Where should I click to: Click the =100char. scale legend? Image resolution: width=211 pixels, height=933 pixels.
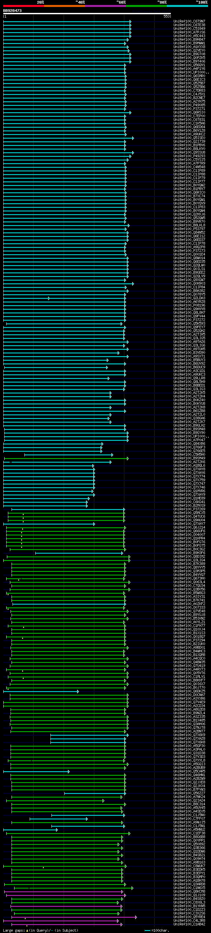point(157,930)
